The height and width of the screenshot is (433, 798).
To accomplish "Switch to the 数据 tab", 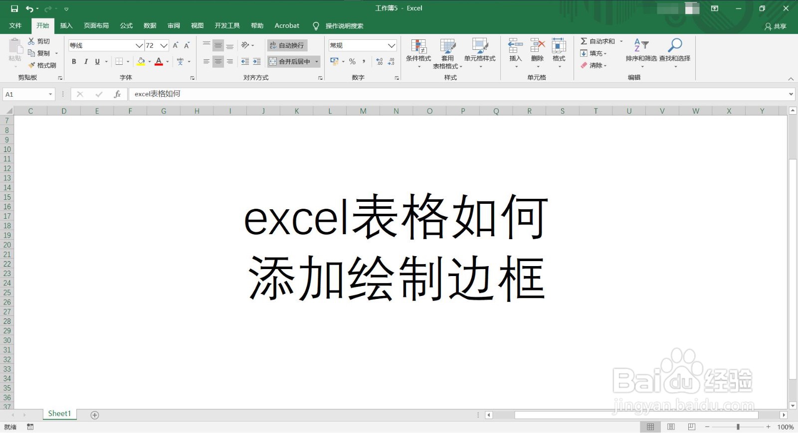I will click(150, 25).
